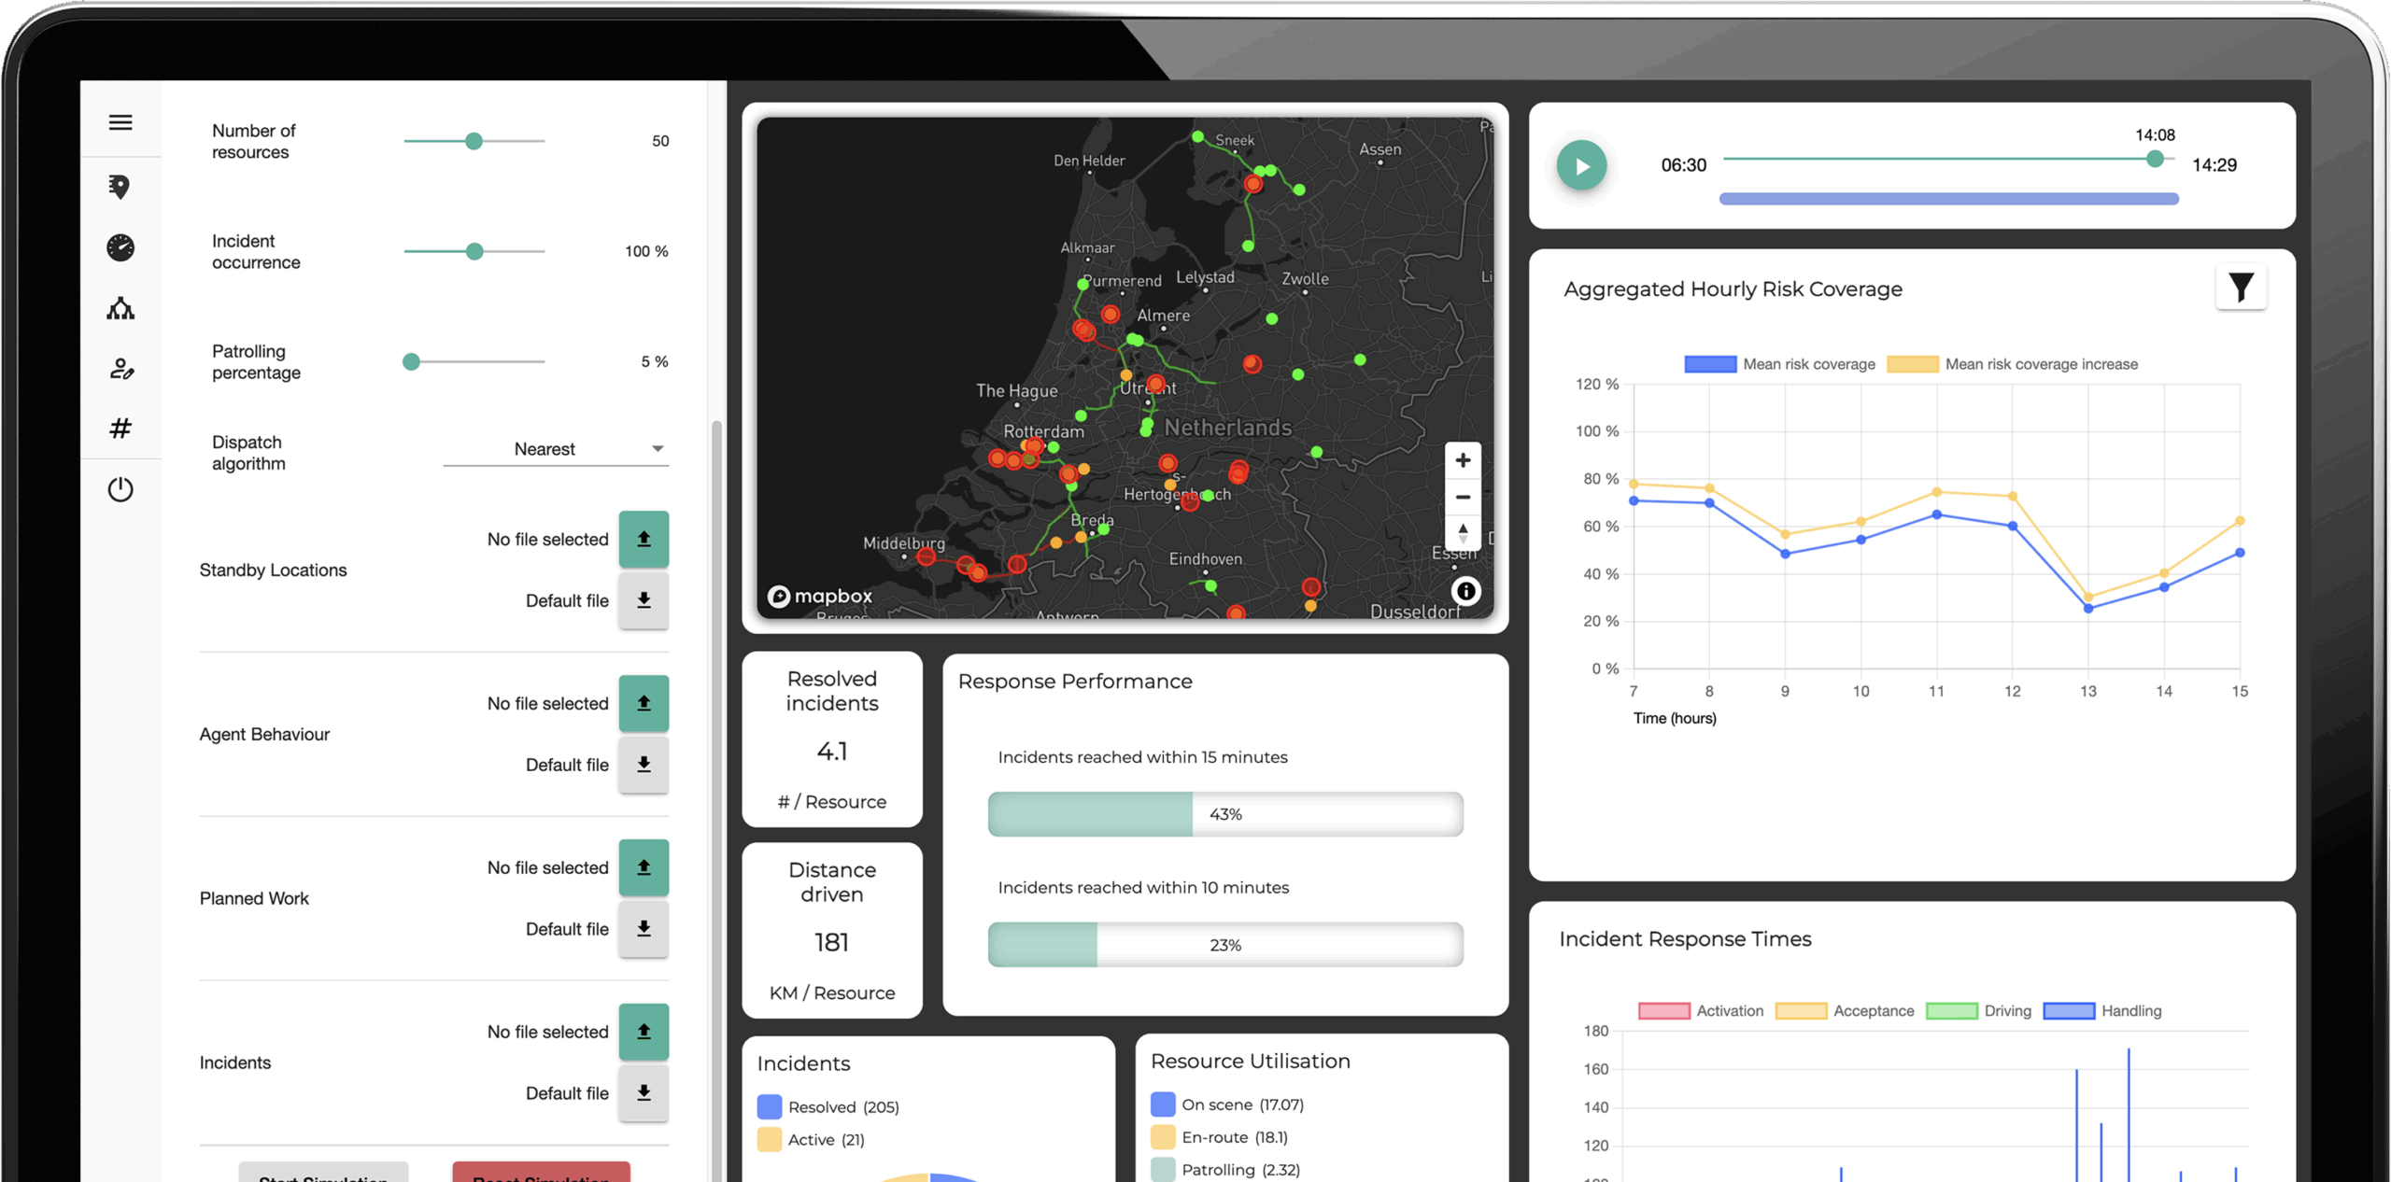Screen dimensions: 2391x1182
Task: Click the Incident occurrence value 100 %
Action: click(646, 251)
